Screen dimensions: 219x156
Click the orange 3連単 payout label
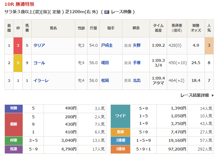(120, 149)
